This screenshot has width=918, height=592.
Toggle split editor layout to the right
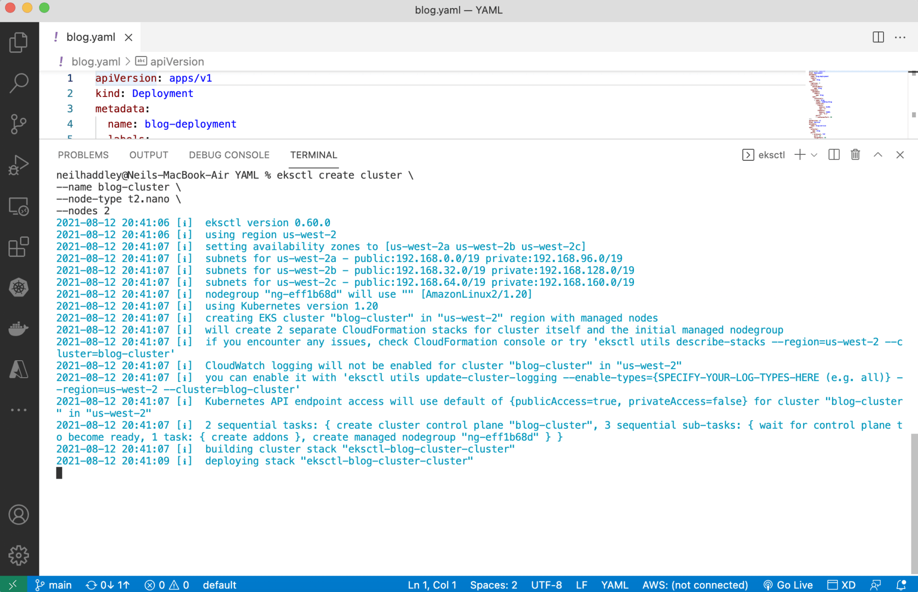point(878,37)
